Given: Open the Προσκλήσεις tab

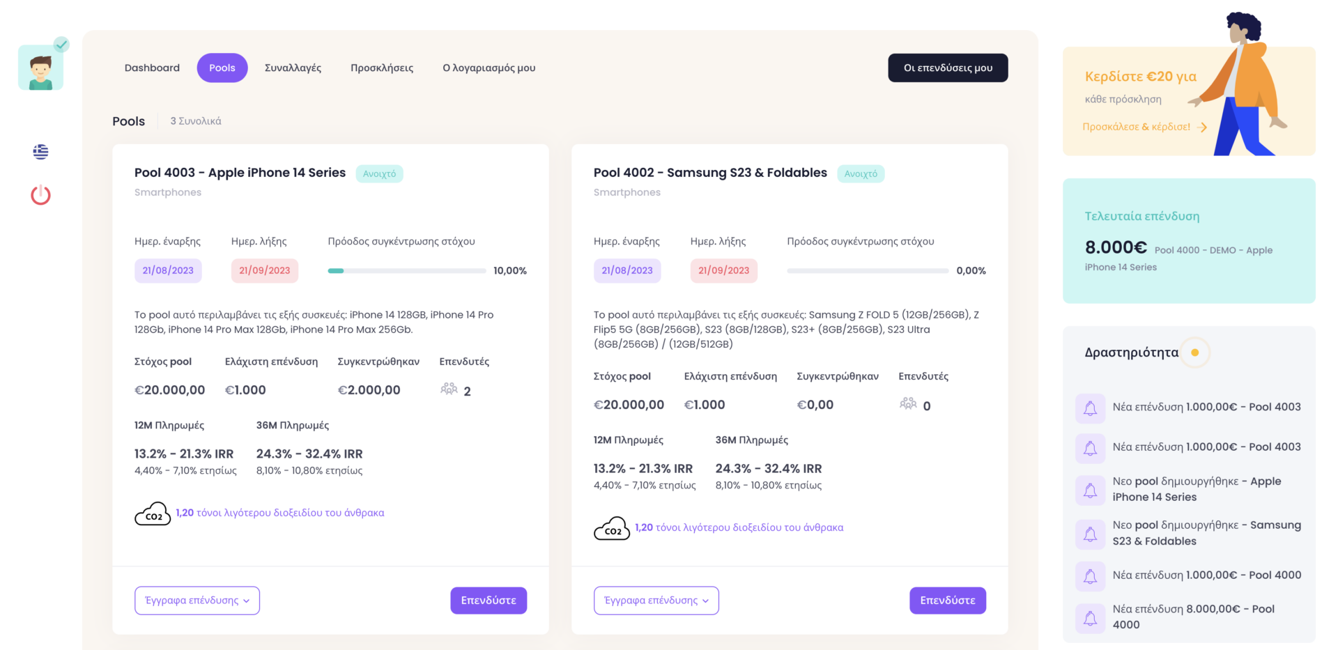Looking at the screenshot, I should click(x=382, y=68).
